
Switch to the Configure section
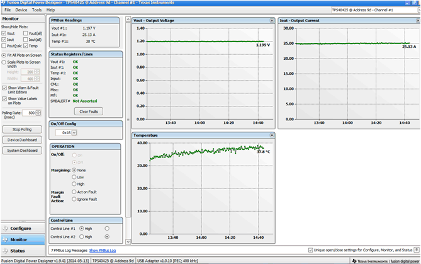[23, 229]
